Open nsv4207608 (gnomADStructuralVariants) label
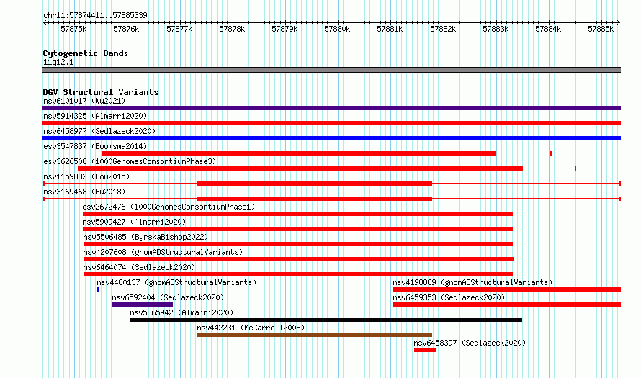 click(x=163, y=252)
